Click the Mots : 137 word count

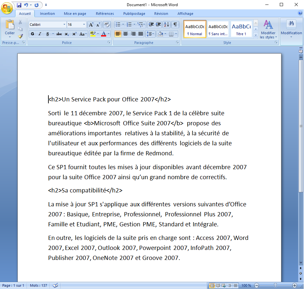coord(38,285)
